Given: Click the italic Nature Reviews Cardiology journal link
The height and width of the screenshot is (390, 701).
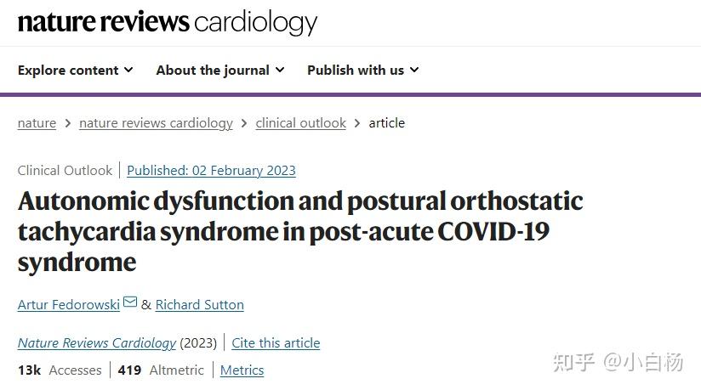Looking at the screenshot, I should [x=96, y=343].
